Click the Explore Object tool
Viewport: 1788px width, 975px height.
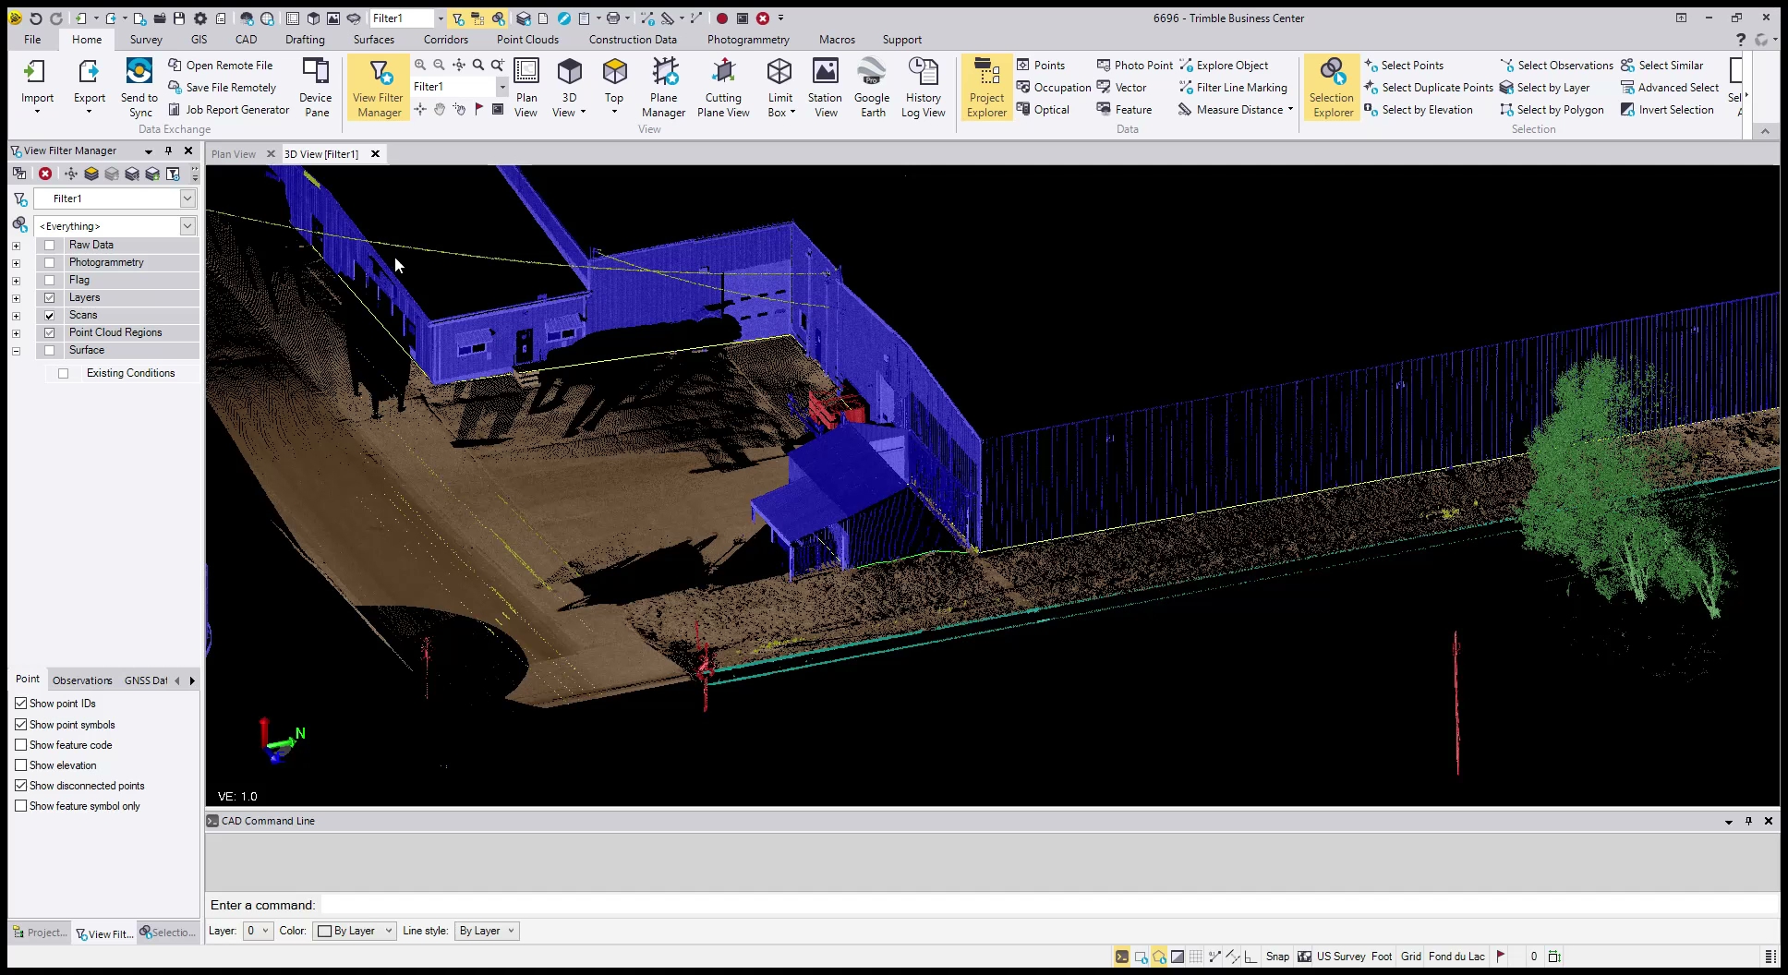1224,66
